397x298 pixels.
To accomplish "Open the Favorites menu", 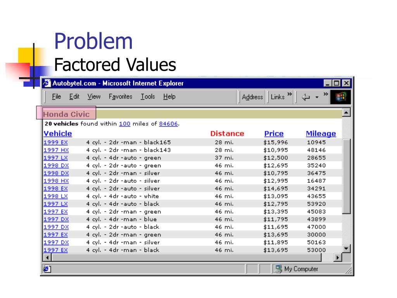I will tap(121, 97).
